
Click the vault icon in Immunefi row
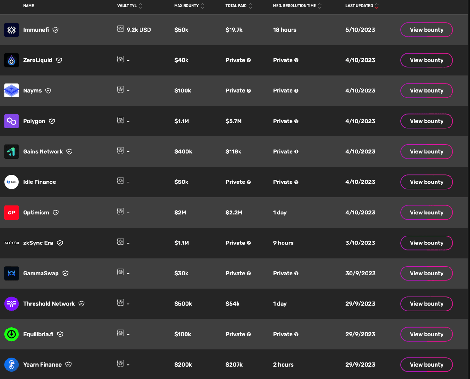point(120,29)
